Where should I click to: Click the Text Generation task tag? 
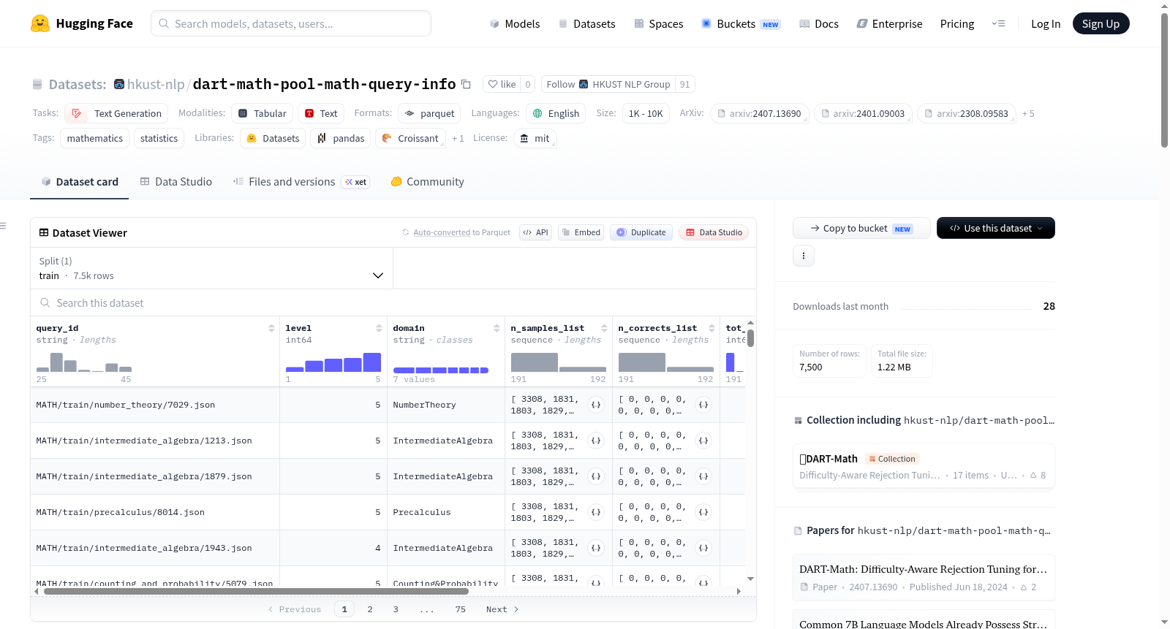[116, 113]
